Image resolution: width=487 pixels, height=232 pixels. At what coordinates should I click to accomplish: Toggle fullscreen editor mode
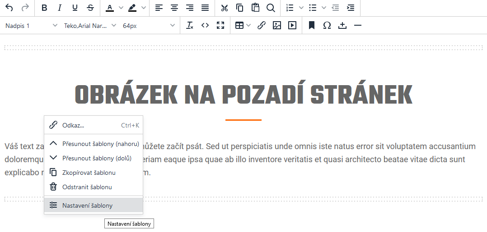click(220, 26)
